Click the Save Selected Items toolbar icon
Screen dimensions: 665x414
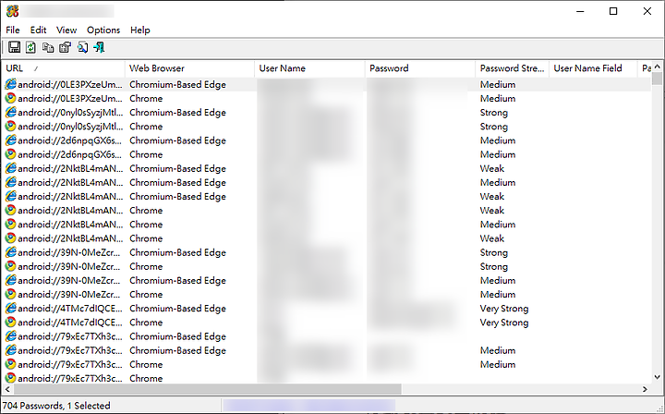point(15,47)
